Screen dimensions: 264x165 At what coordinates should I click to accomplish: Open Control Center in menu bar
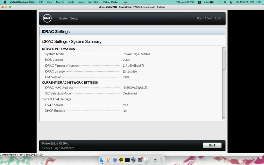coord(231,2)
